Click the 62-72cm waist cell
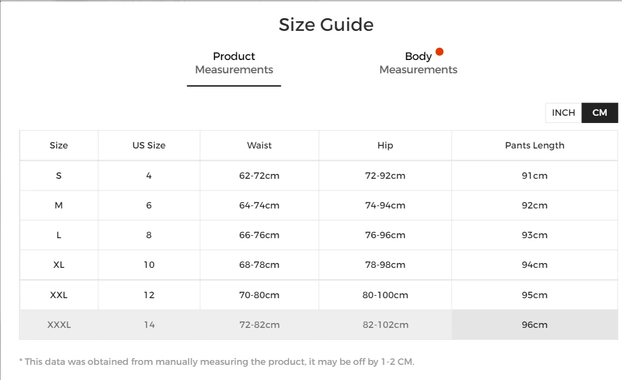622x380 pixels. (259, 176)
